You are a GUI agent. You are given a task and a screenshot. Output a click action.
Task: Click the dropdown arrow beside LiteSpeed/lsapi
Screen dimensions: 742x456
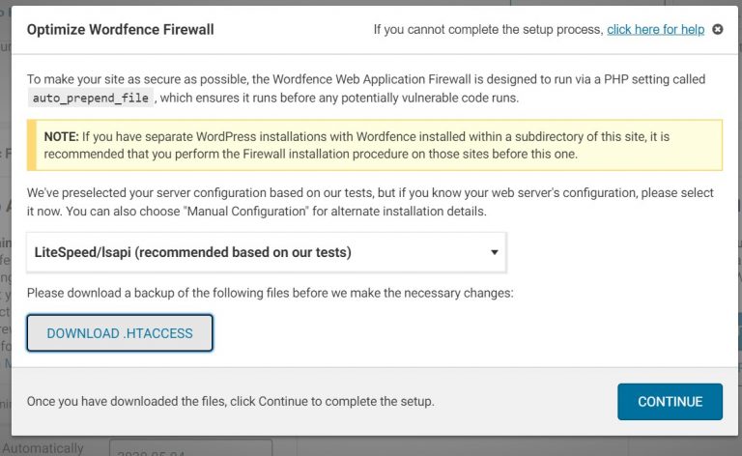coord(494,252)
